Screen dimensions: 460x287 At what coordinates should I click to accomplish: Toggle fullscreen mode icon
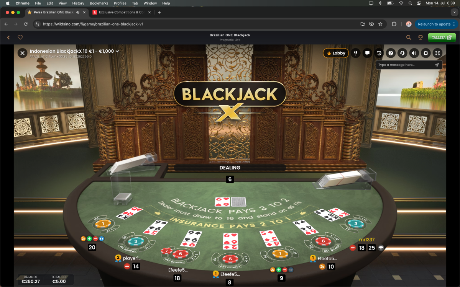(437, 53)
